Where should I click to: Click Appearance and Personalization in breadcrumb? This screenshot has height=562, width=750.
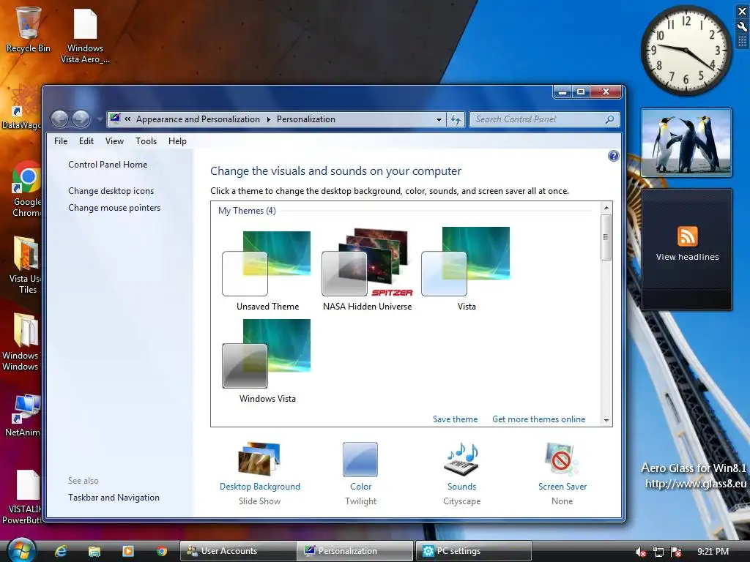198,119
